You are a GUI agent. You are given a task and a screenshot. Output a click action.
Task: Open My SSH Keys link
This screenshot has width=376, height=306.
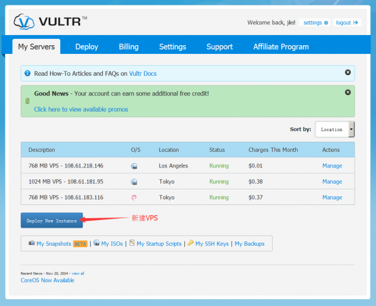[x=212, y=243]
